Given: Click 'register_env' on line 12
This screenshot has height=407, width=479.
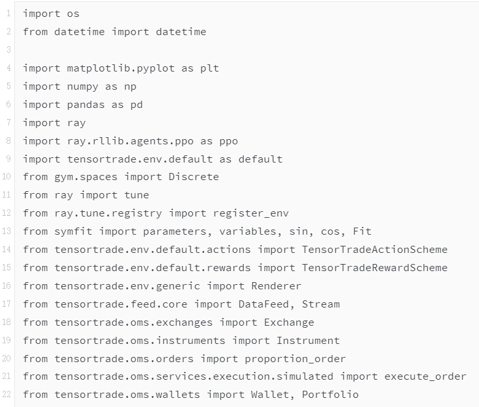Looking at the screenshot, I should coord(251,213).
